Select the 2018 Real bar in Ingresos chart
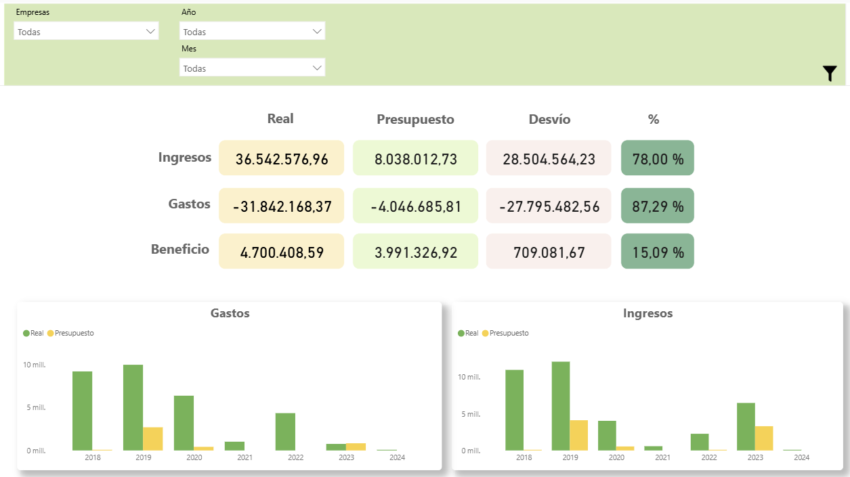The image size is (850, 477). click(x=514, y=410)
